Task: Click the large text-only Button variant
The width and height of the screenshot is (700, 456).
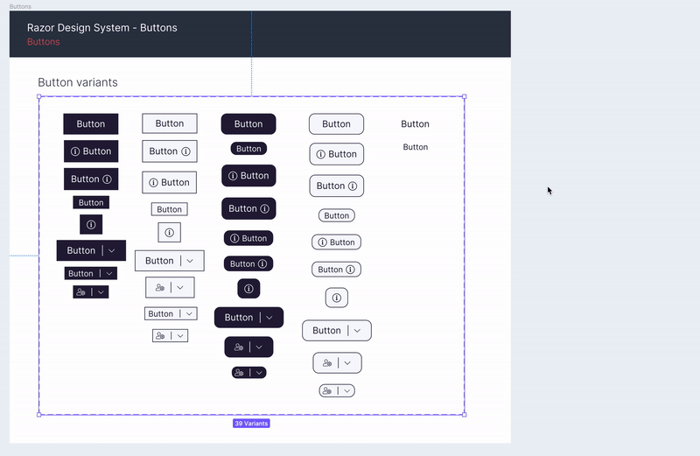Action: pyautogui.click(x=415, y=124)
